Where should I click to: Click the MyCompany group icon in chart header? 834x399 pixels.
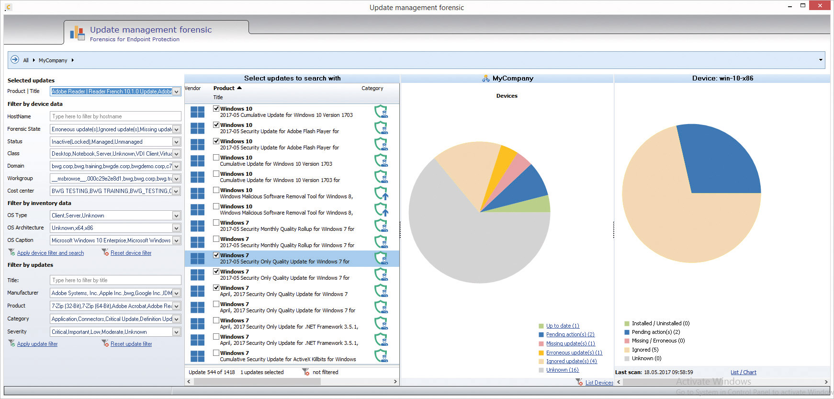point(486,78)
